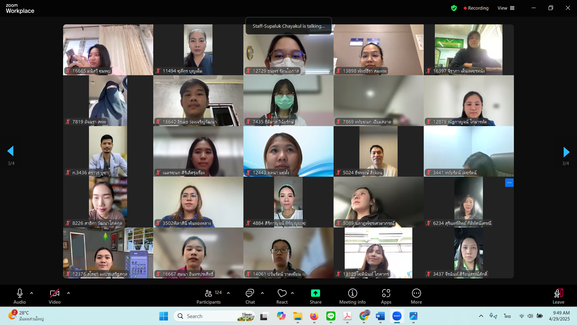Turn on the Video camera
Screen dimensions: 577x325
click(54, 293)
